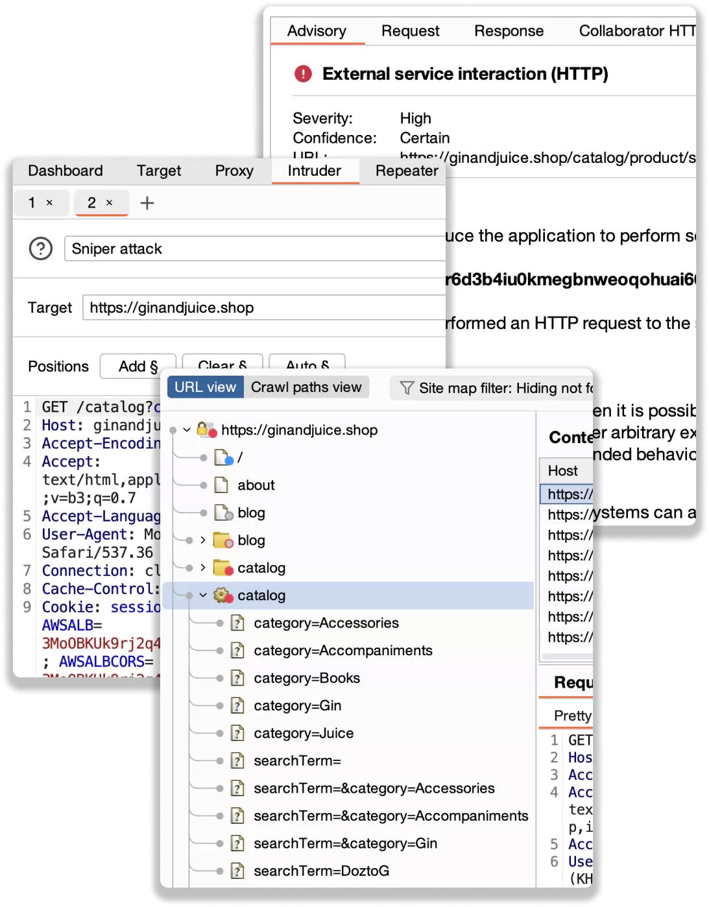
Task: Click the "Cache-Control" header line in Intruder
Action: point(101,588)
